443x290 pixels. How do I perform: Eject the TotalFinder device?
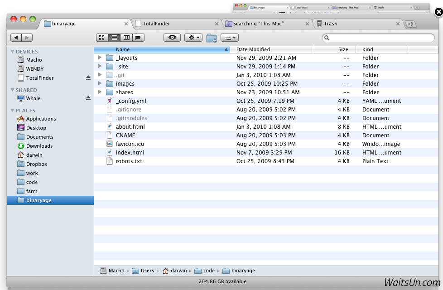pyautogui.click(x=88, y=78)
